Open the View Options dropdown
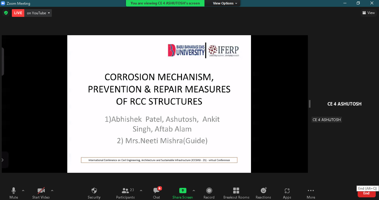Screen dimensions: 379x200 pyautogui.click(x=225, y=3)
